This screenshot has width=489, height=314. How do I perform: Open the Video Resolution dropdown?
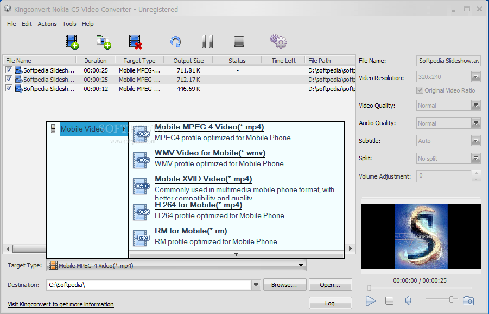coord(475,76)
